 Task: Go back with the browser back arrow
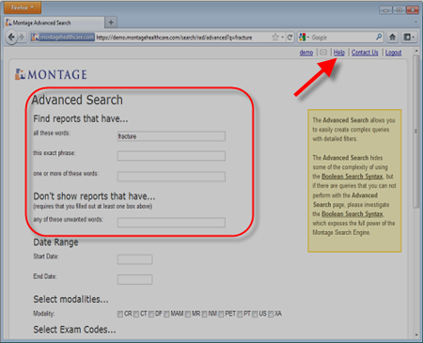pos(11,38)
